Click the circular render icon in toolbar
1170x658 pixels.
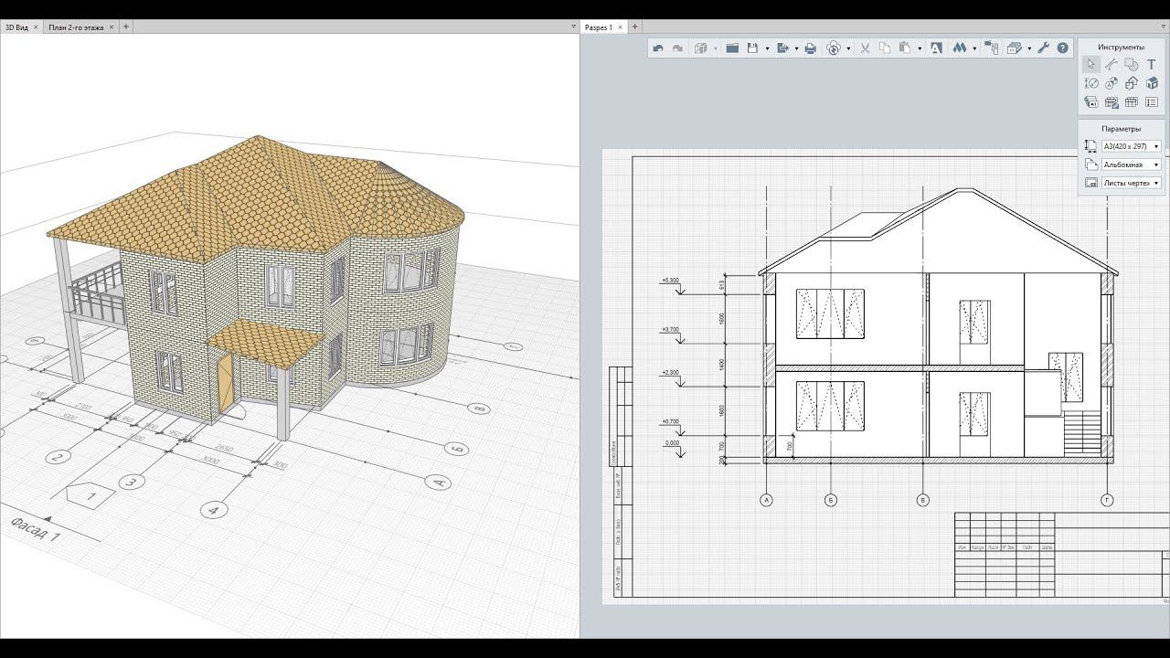(834, 48)
